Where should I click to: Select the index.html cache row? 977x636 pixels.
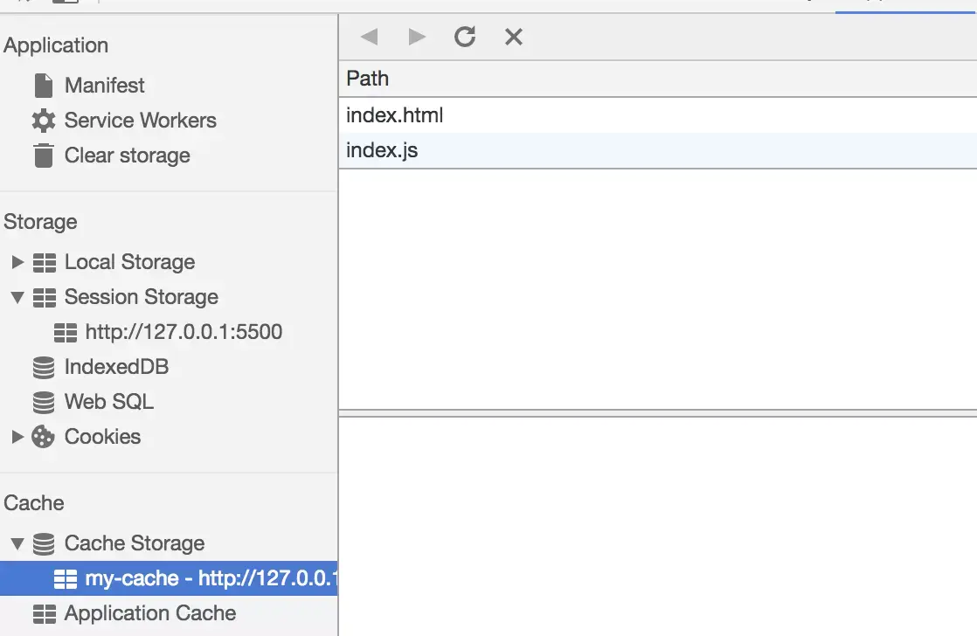[x=658, y=115]
